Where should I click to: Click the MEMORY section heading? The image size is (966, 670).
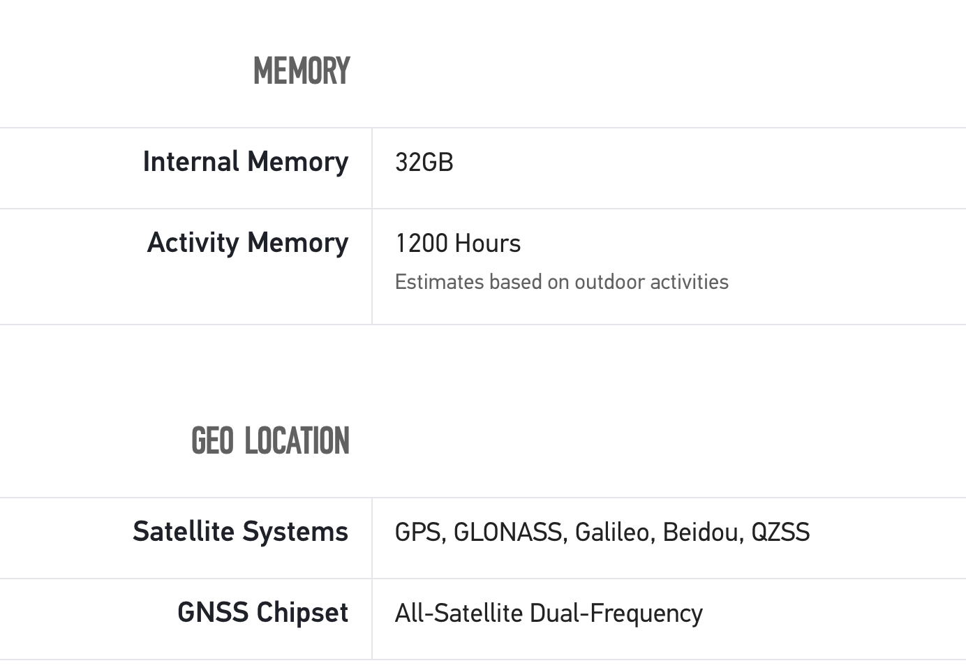[302, 71]
